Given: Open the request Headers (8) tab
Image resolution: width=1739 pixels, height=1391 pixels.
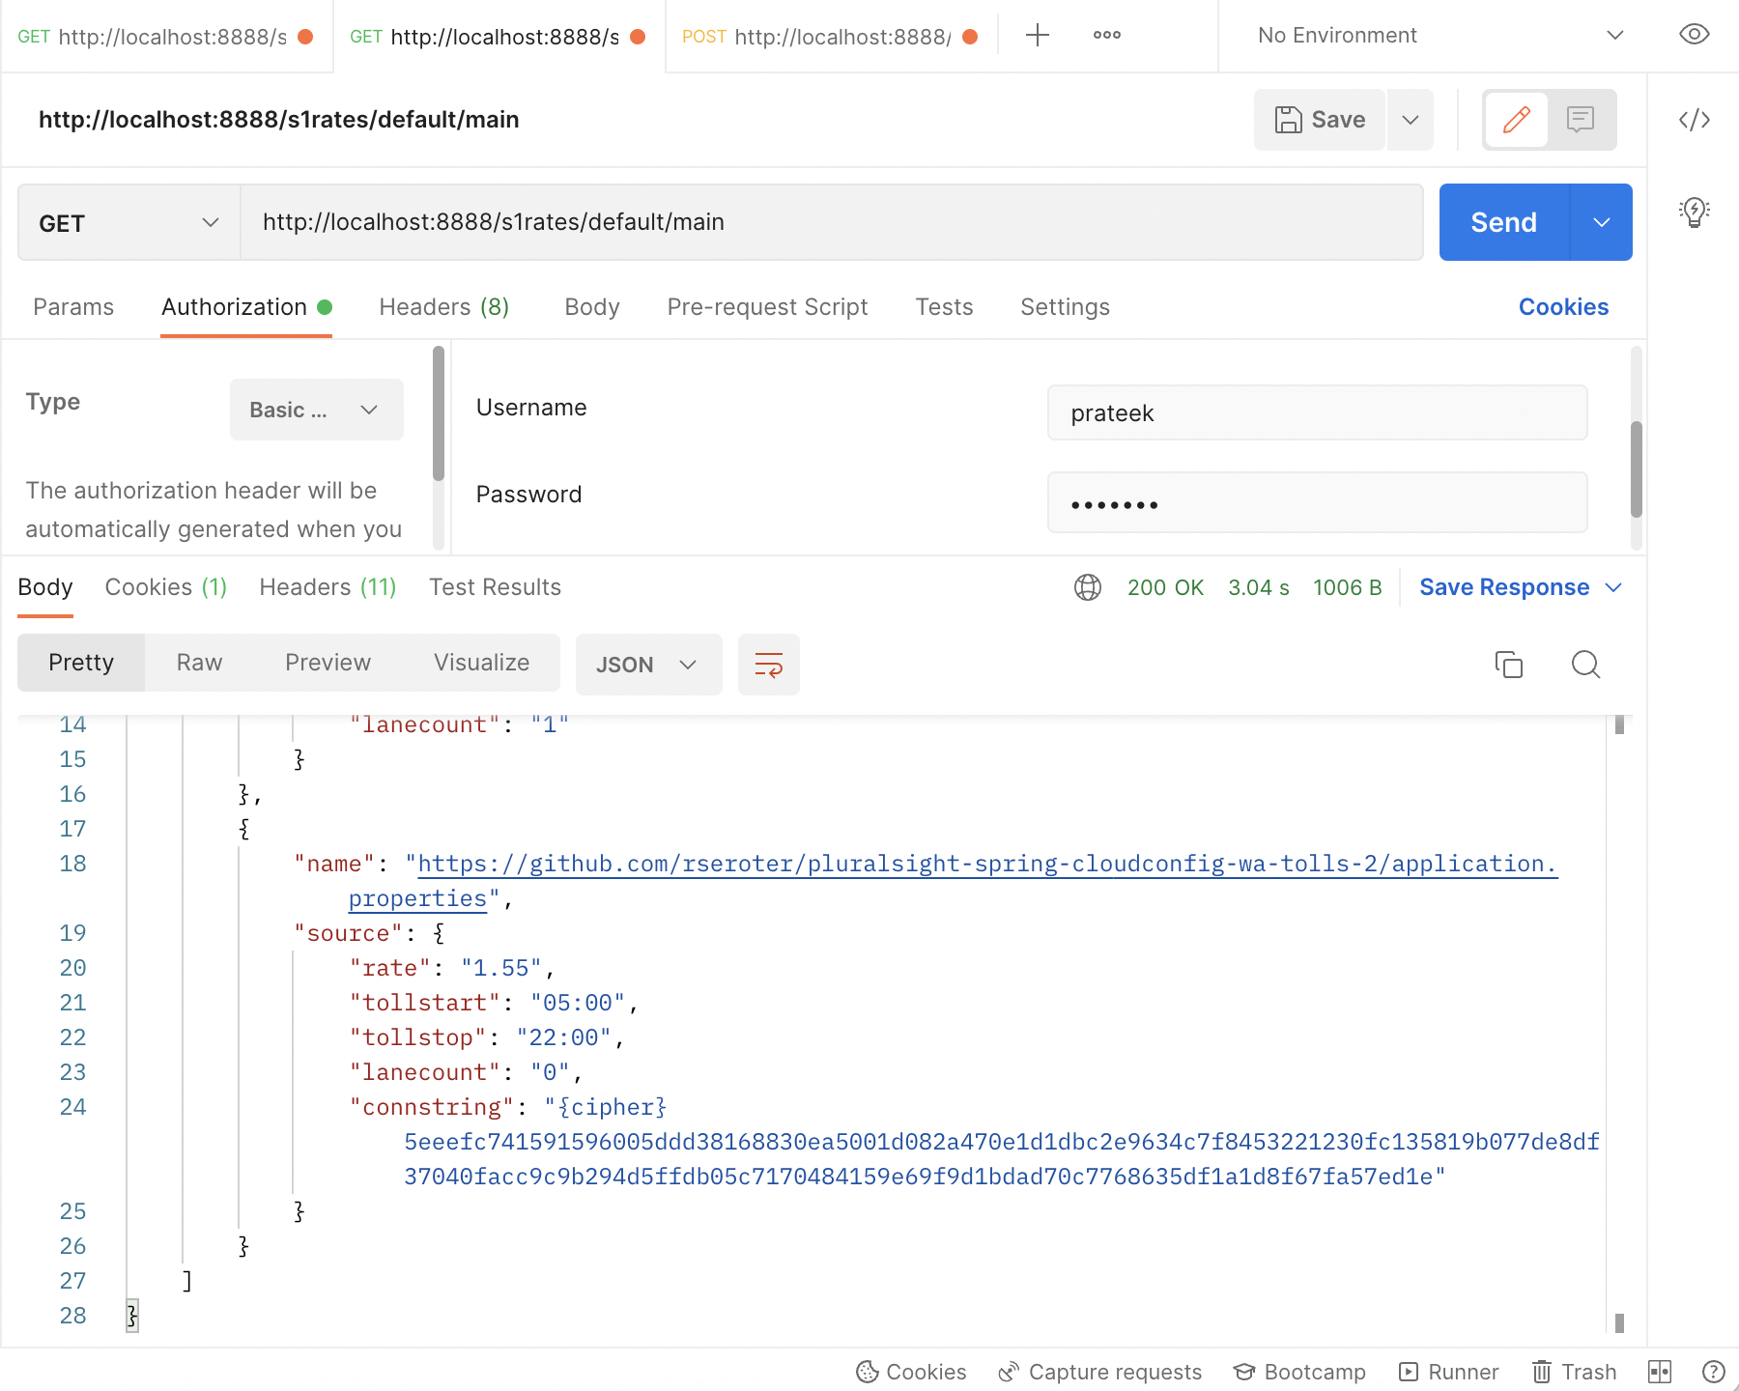Looking at the screenshot, I should 444,307.
